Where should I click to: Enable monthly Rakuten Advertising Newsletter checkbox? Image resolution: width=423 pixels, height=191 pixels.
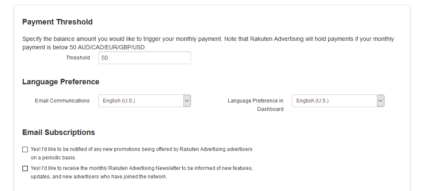pyautogui.click(x=25, y=168)
